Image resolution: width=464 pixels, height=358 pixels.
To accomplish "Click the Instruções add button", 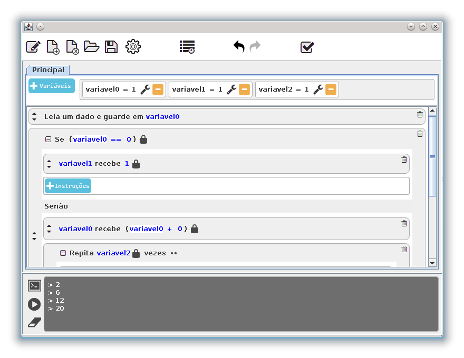I will click(x=68, y=186).
